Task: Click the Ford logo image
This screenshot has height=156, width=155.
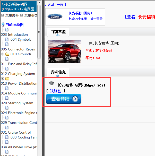Action: coord(55,16)
